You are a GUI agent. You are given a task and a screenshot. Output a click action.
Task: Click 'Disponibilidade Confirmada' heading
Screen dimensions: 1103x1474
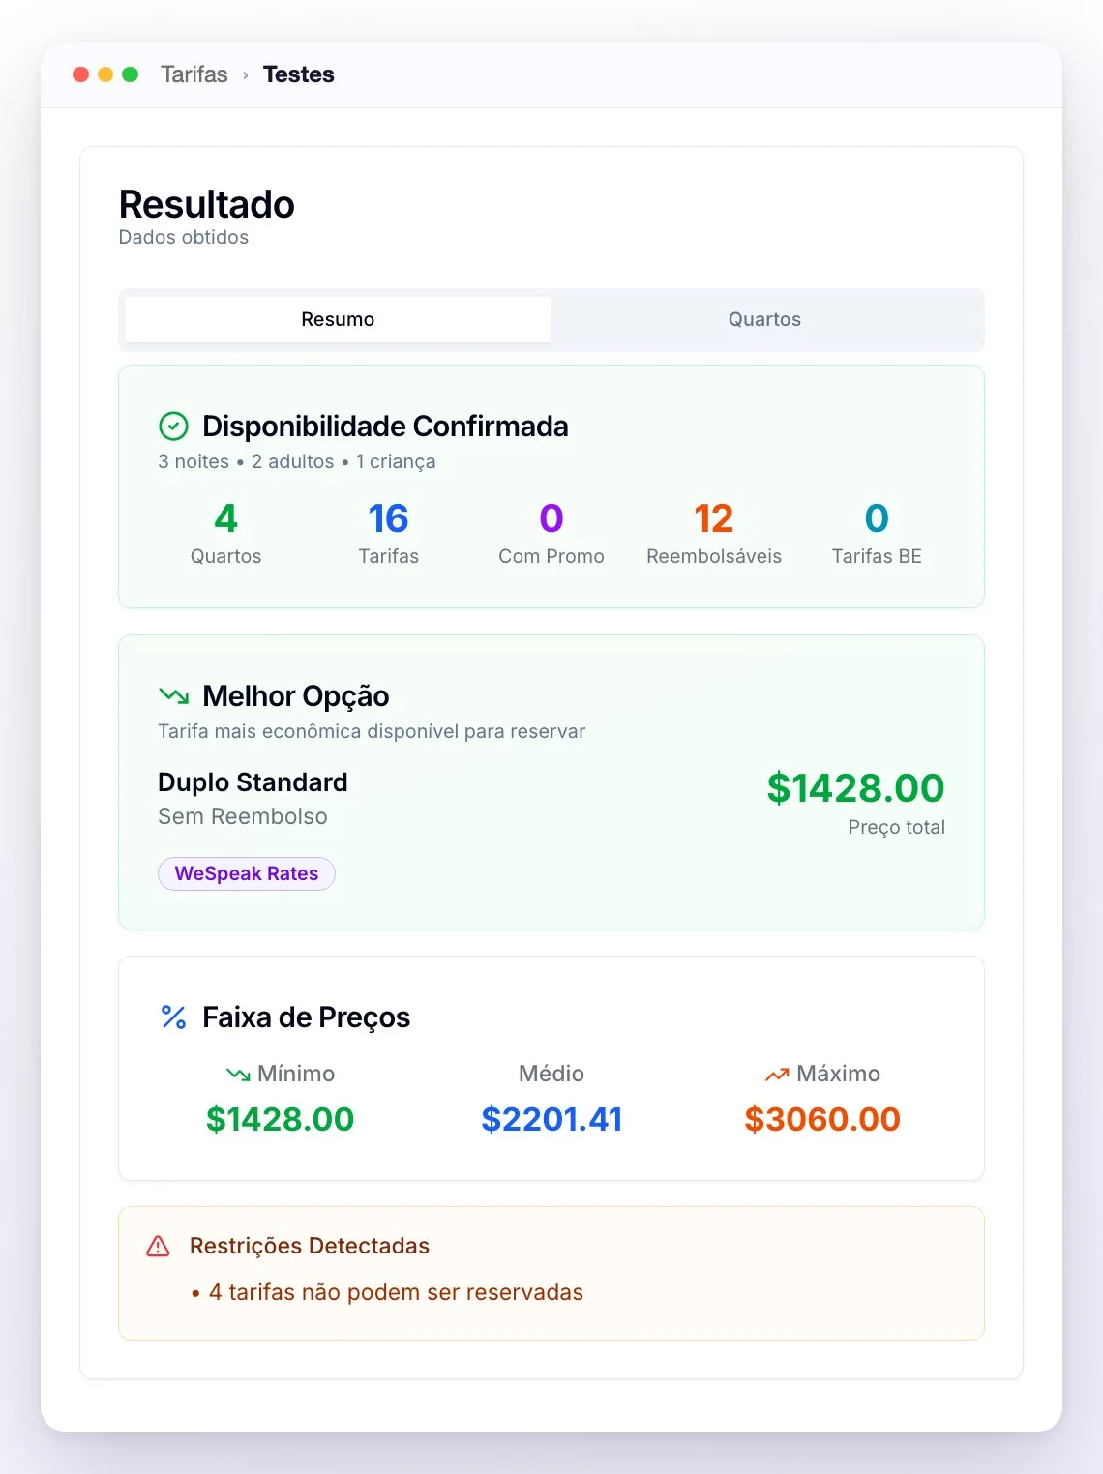pyautogui.click(x=385, y=426)
